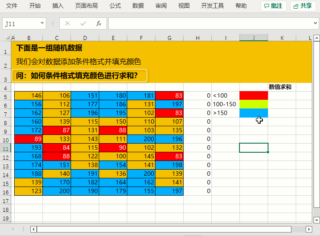This screenshot has height=236, width=320.
Task: Click the question box 如何条件格式填充颜色进行求和
Action: (x=79, y=75)
